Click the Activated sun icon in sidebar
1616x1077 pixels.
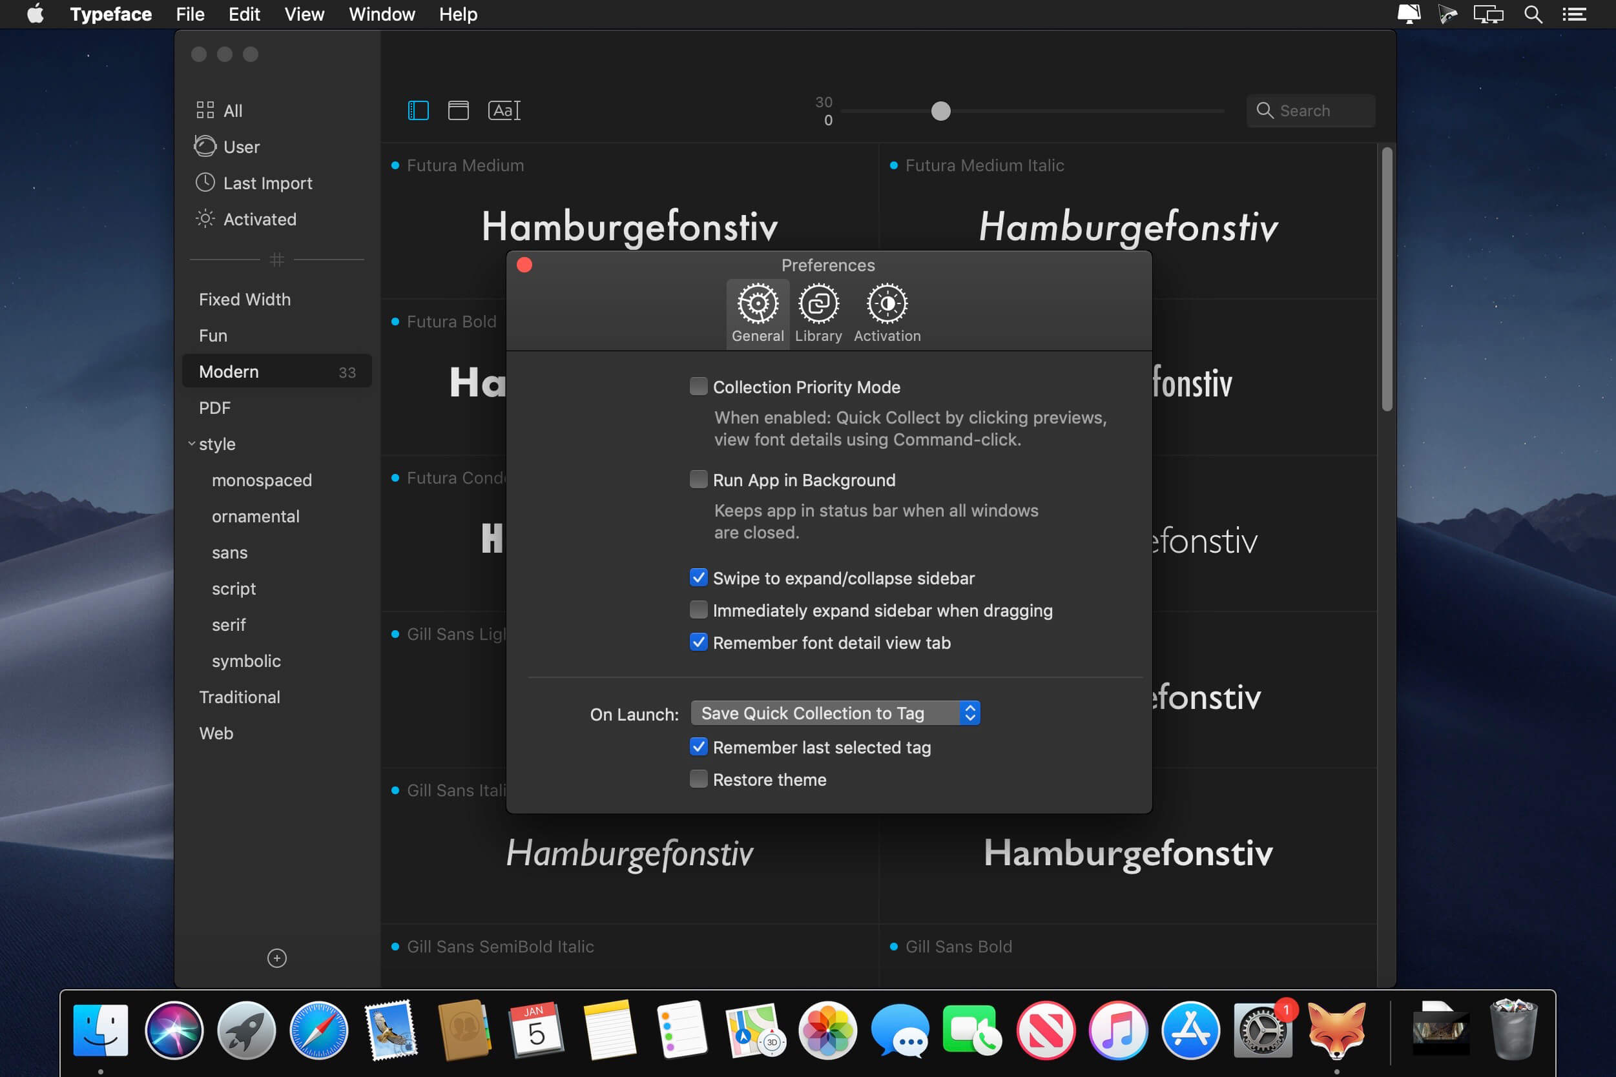pos(205,219)
